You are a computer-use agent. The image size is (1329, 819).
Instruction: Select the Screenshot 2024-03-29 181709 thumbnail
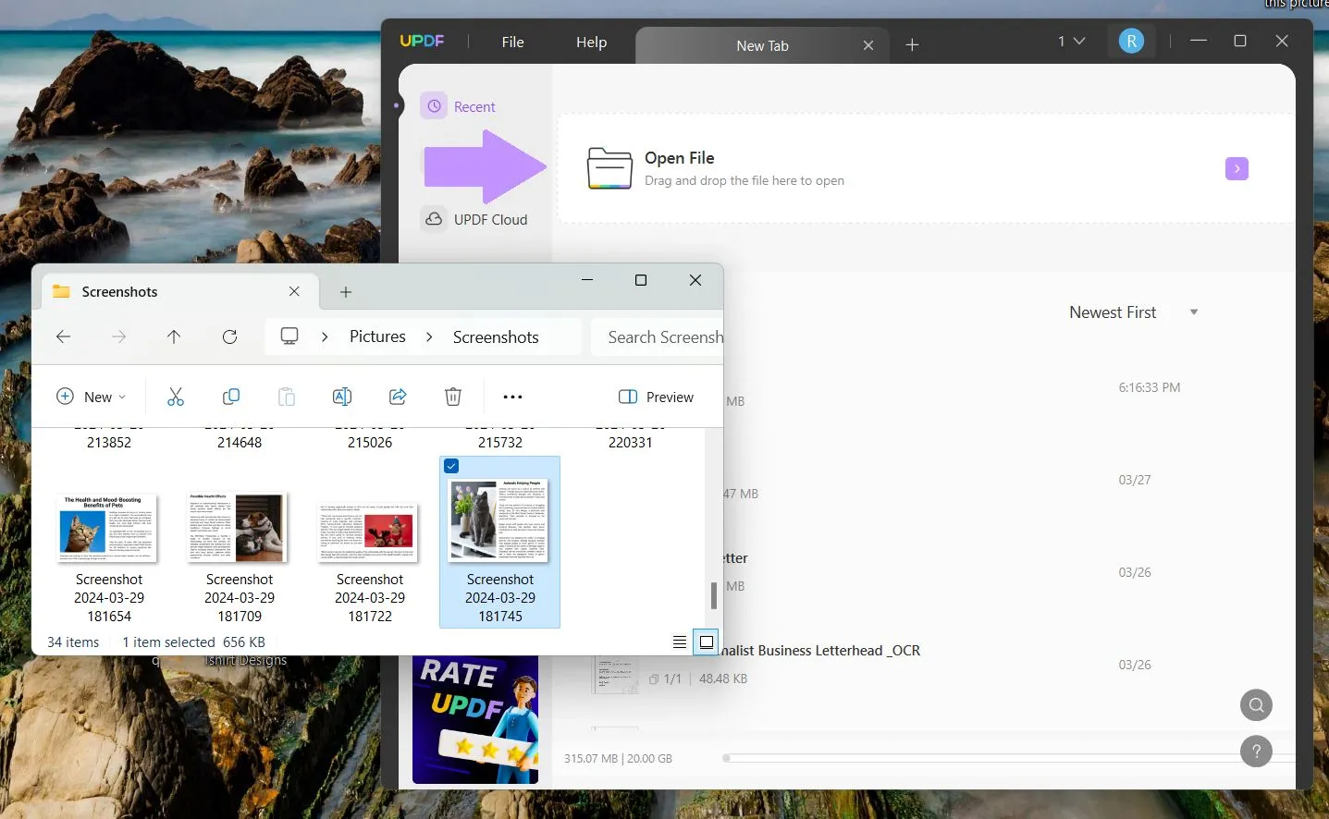[x=239, y=528]
